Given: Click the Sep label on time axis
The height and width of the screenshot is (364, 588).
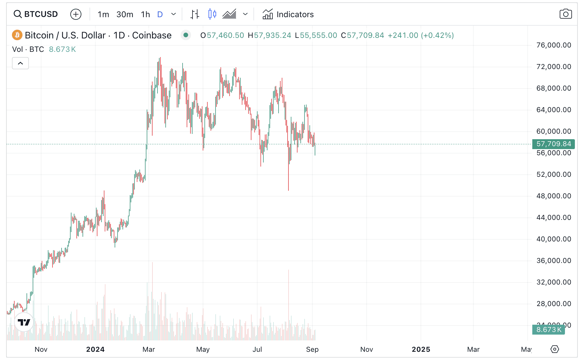Looking at the screenshot, I should click(312, 349).
